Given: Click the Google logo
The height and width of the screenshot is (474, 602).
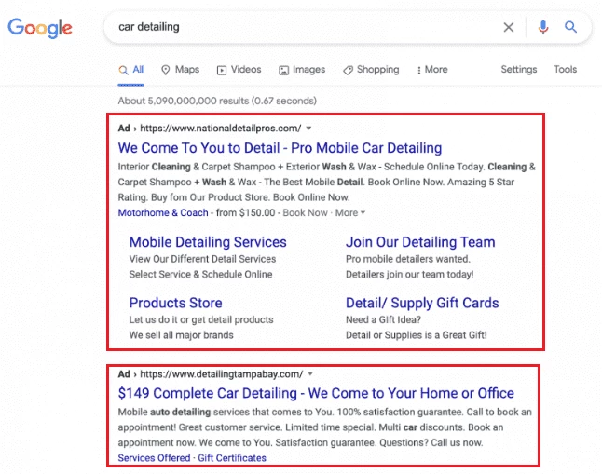Looking at the screenshot, I should click(40, 28).
